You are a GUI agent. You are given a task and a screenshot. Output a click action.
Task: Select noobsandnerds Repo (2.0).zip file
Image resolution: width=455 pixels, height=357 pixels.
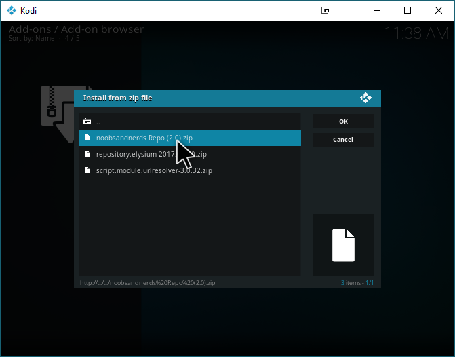(x=189, y=138)
